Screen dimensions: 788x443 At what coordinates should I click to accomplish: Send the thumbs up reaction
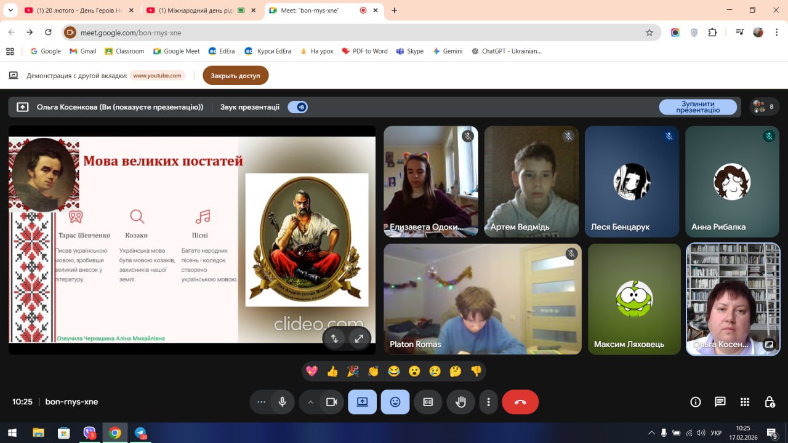click(332, 371)
